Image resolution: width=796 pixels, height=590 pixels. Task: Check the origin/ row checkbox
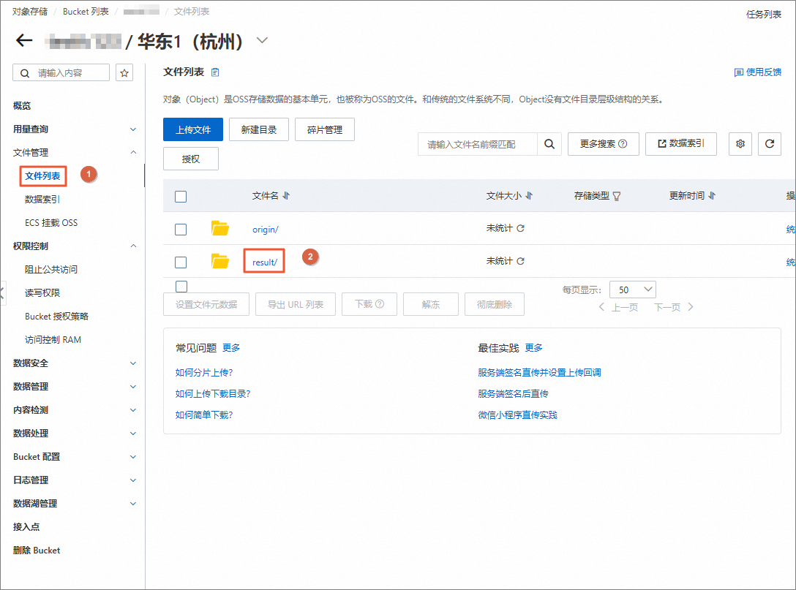(181, 230)
